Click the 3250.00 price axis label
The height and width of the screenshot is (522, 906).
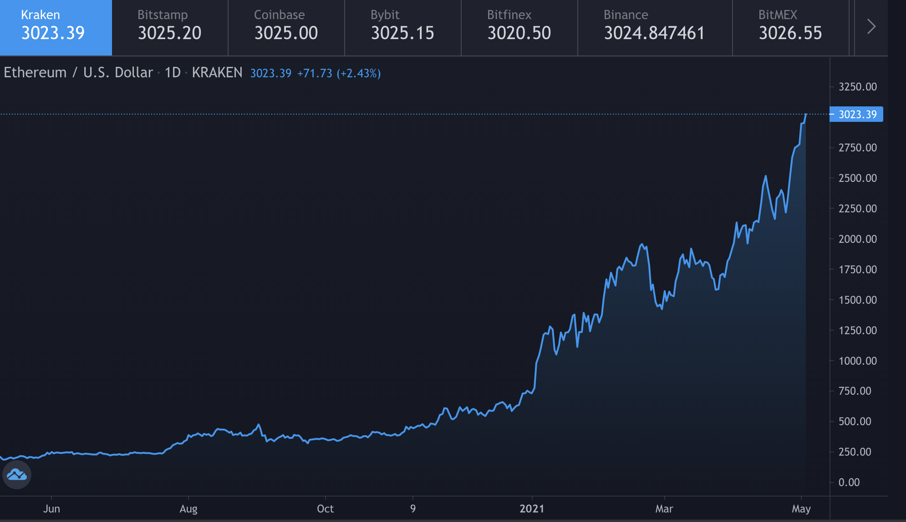pos(858,86)
